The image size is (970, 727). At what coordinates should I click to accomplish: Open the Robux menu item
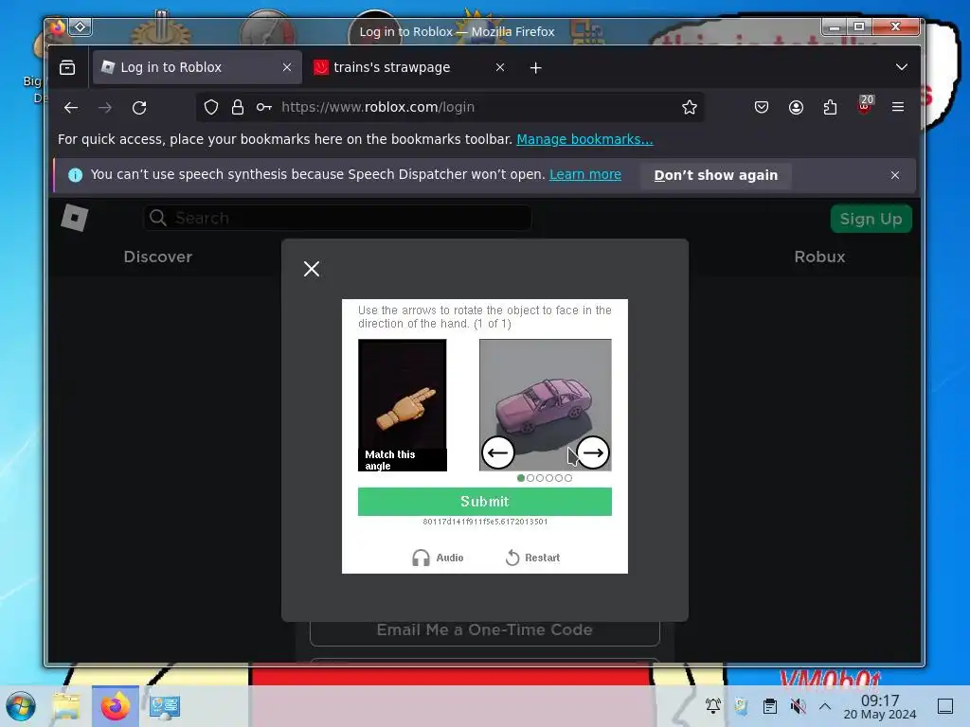[x=819, y=257]
